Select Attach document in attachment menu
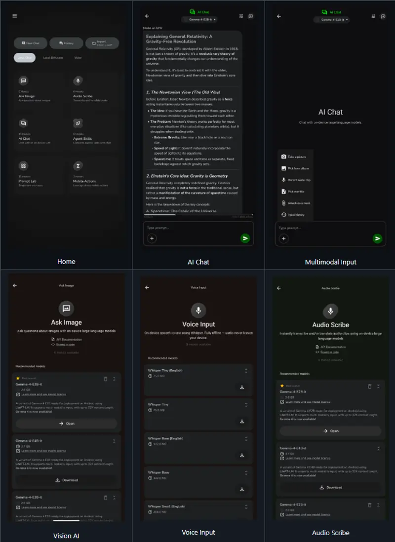The height and width of the screenshot is (542, 395). pos(295,203)
